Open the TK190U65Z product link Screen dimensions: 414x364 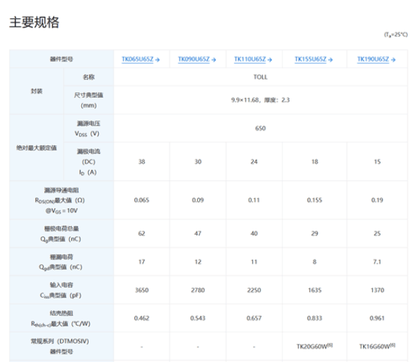pyautogui.click(x=373, y=59)
